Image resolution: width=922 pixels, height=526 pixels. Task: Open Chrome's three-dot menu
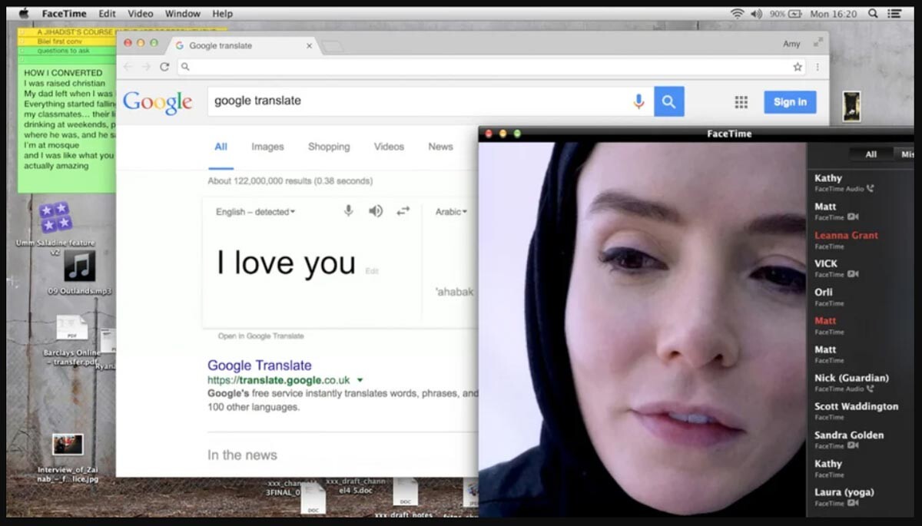pyautogui.click(x=817, y=67)
